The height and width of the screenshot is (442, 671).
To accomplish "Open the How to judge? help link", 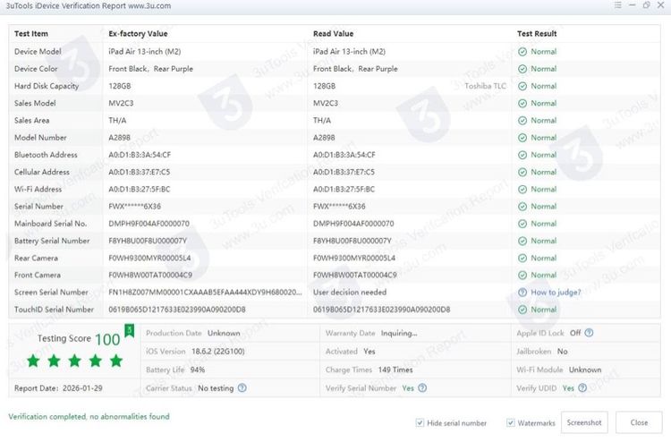I will pos(556,293).
